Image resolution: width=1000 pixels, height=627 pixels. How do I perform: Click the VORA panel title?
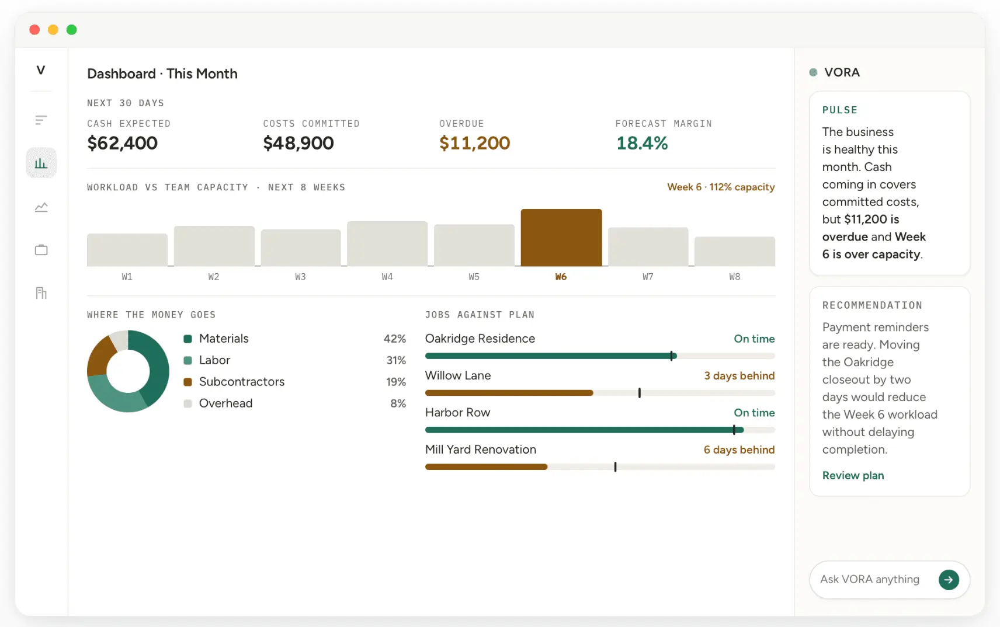pyautogui.click(x=842, y=72)
